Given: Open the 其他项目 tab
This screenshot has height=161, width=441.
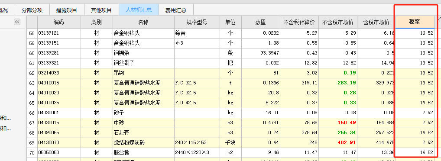Looking at the screenshot, I should click(101, 10).
